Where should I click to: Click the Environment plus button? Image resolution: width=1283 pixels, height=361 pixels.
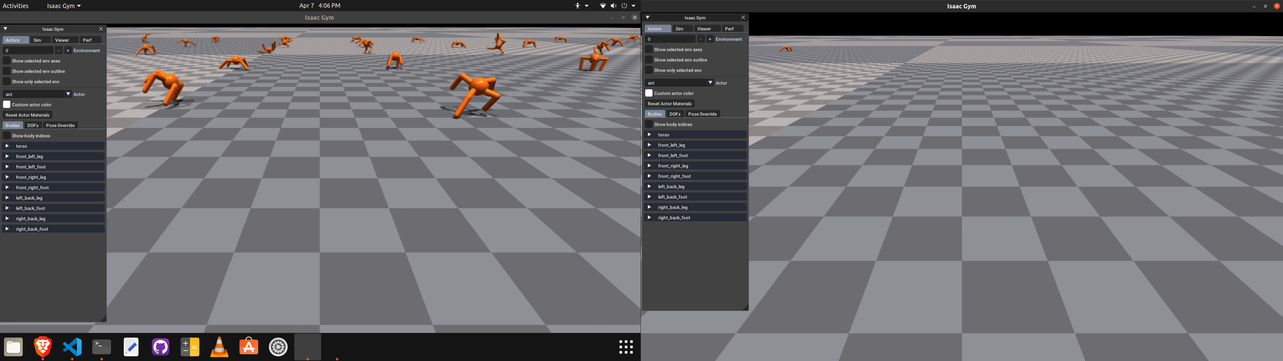coord(67,50)
